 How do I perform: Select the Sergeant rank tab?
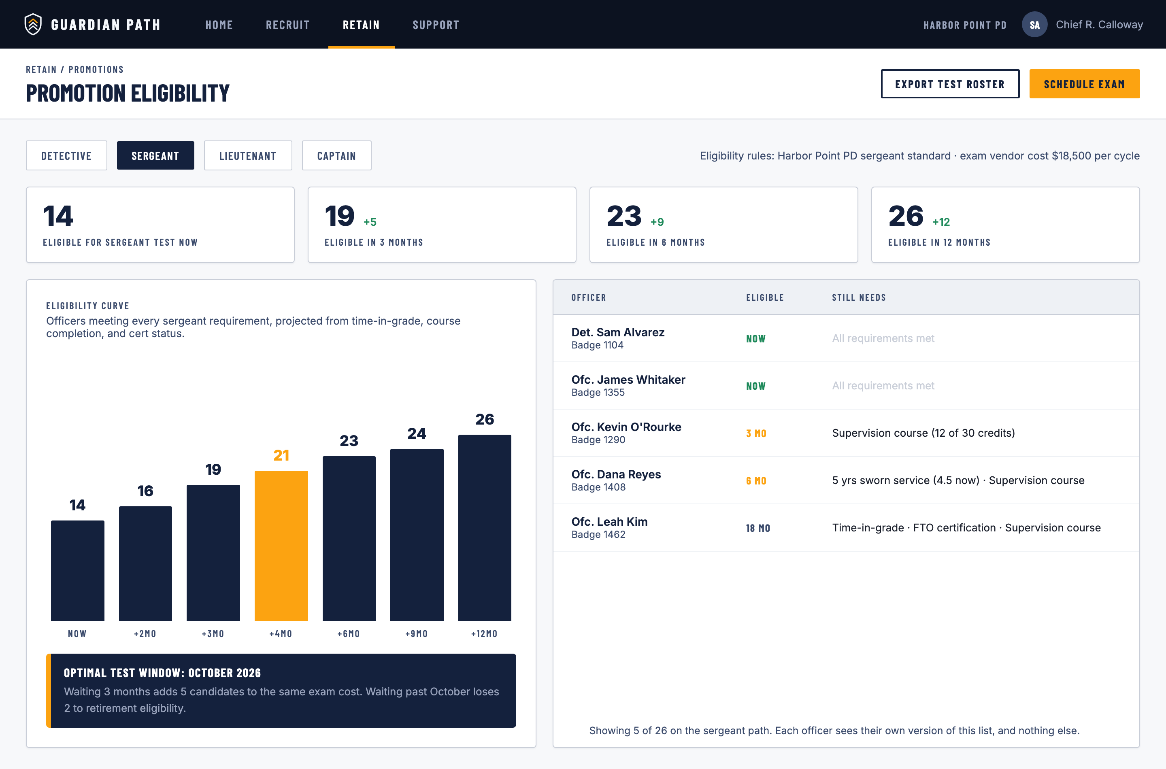coord(155,155)
